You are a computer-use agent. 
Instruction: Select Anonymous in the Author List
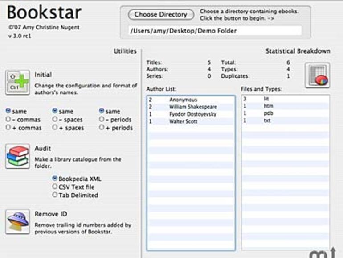coord(191,100)
